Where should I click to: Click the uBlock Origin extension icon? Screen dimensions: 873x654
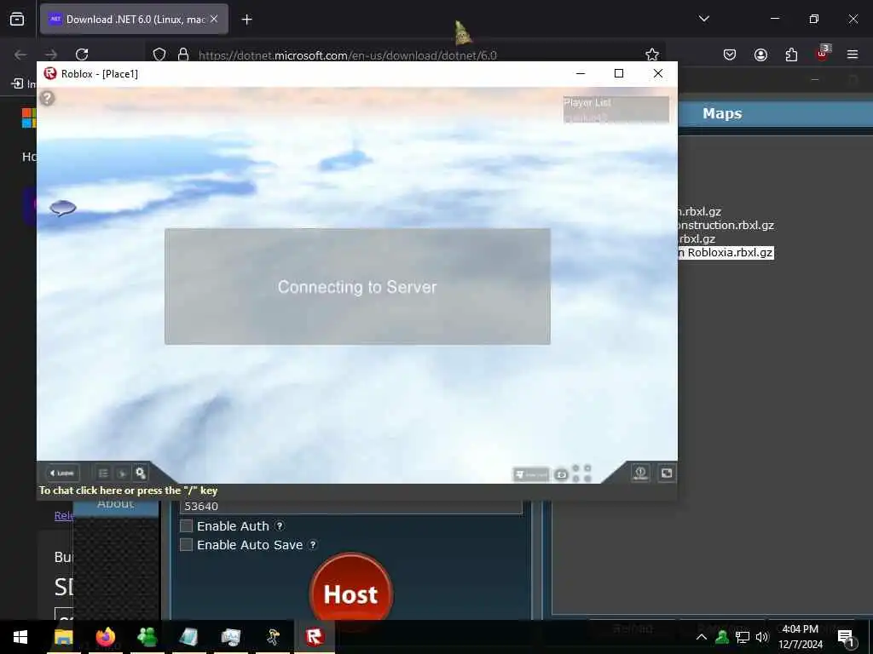823,54
